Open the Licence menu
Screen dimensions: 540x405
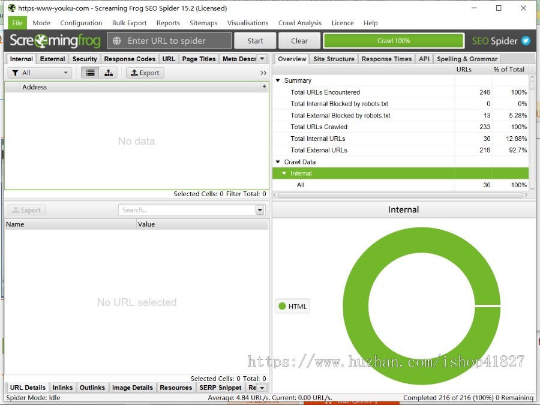343,23
